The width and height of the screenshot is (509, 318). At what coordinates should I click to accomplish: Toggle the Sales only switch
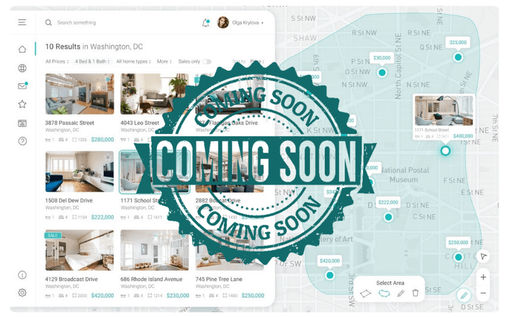coord(207,62)
